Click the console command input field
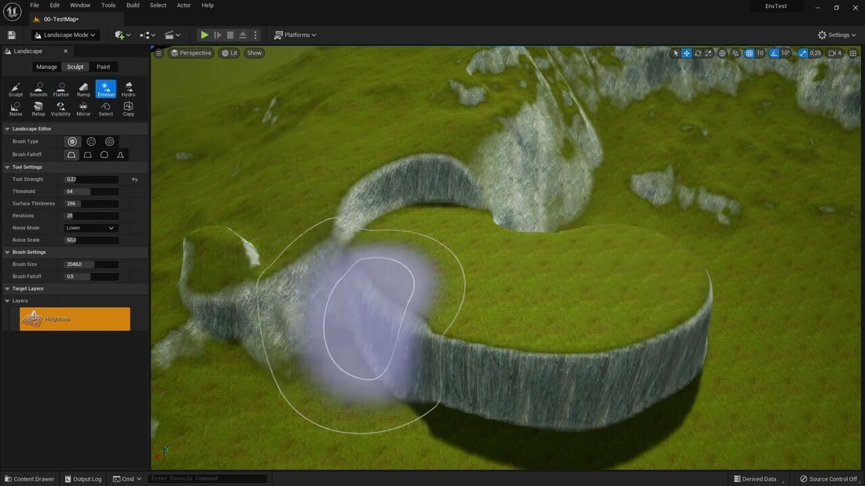 click(207, 478)
